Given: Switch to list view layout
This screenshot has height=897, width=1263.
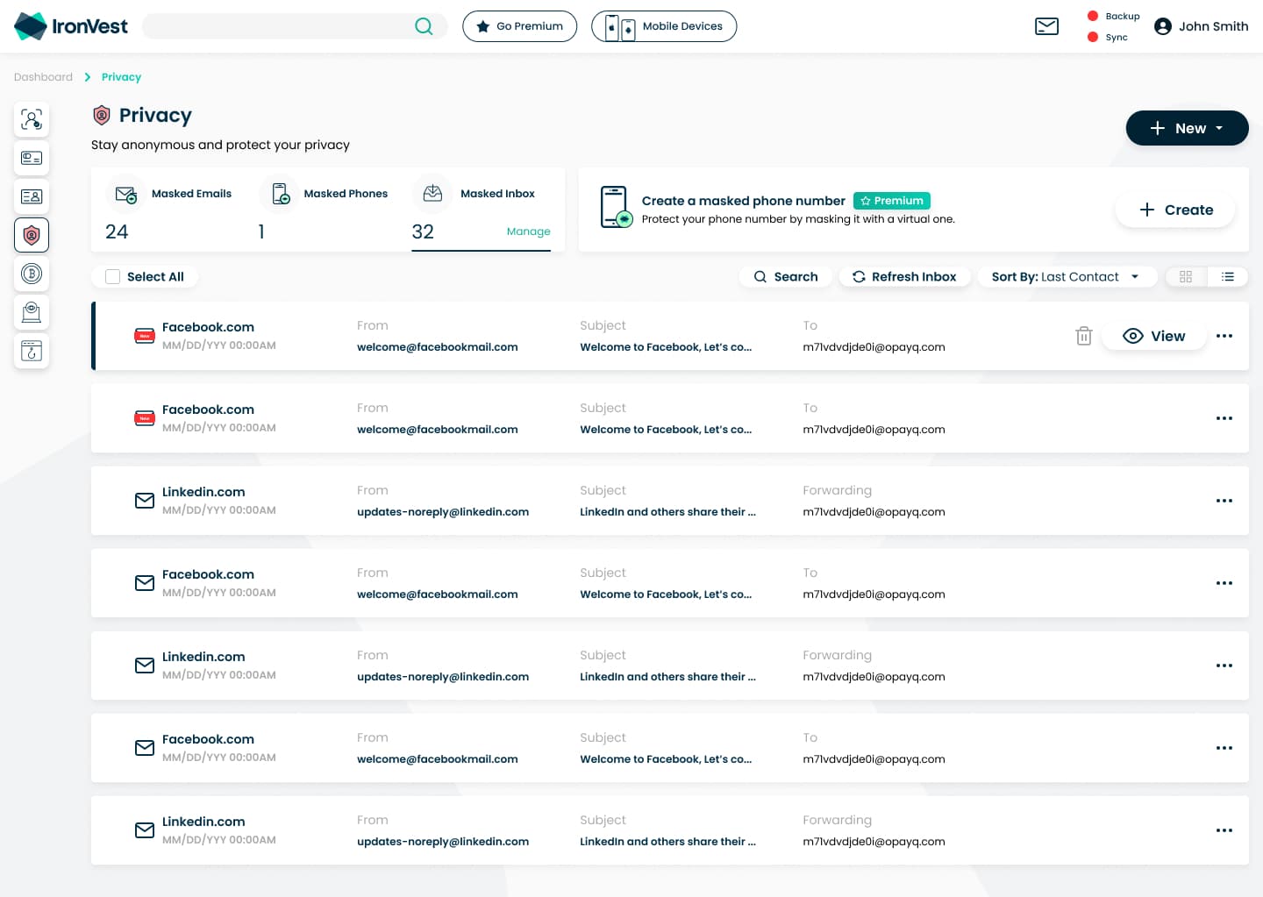Looking at the screenshot, I should point(1228,276).
